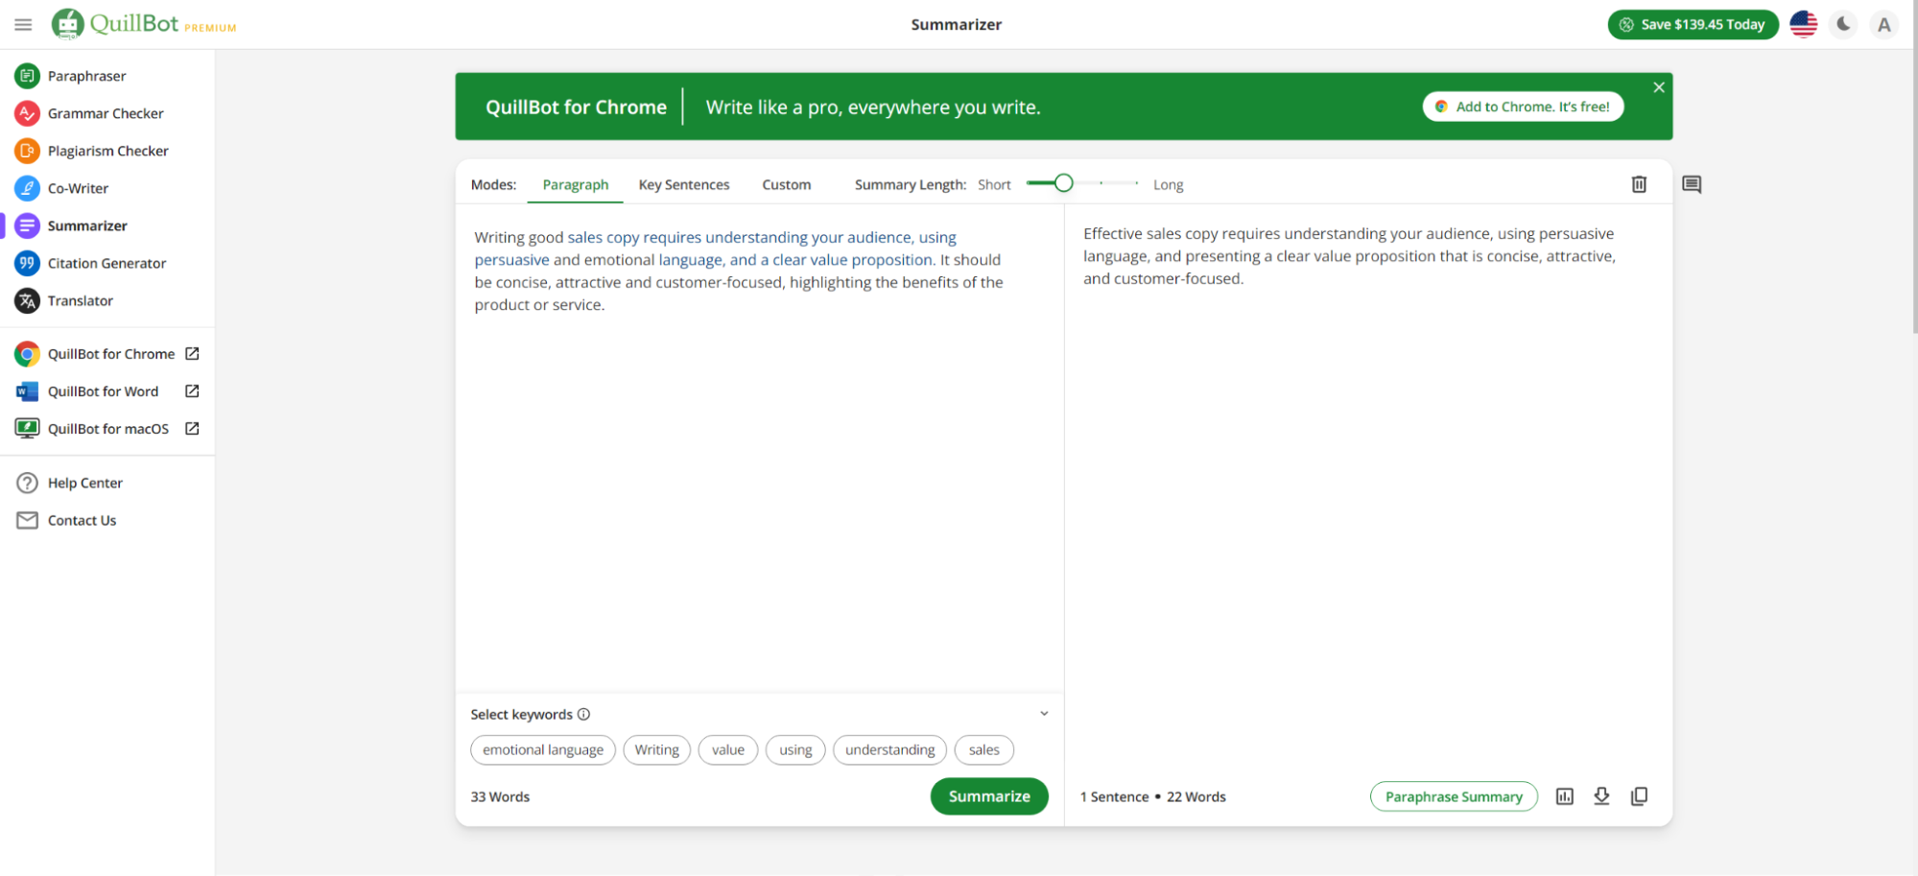The image size is (1918, 876).
Task: Click the summary output text
Action: (1350, 256)
